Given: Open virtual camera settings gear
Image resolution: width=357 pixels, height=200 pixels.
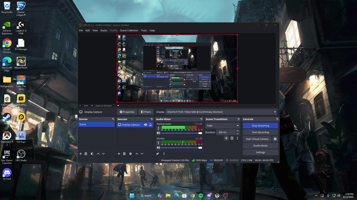Looking at the screenshot, I should (x=275, y=139).
